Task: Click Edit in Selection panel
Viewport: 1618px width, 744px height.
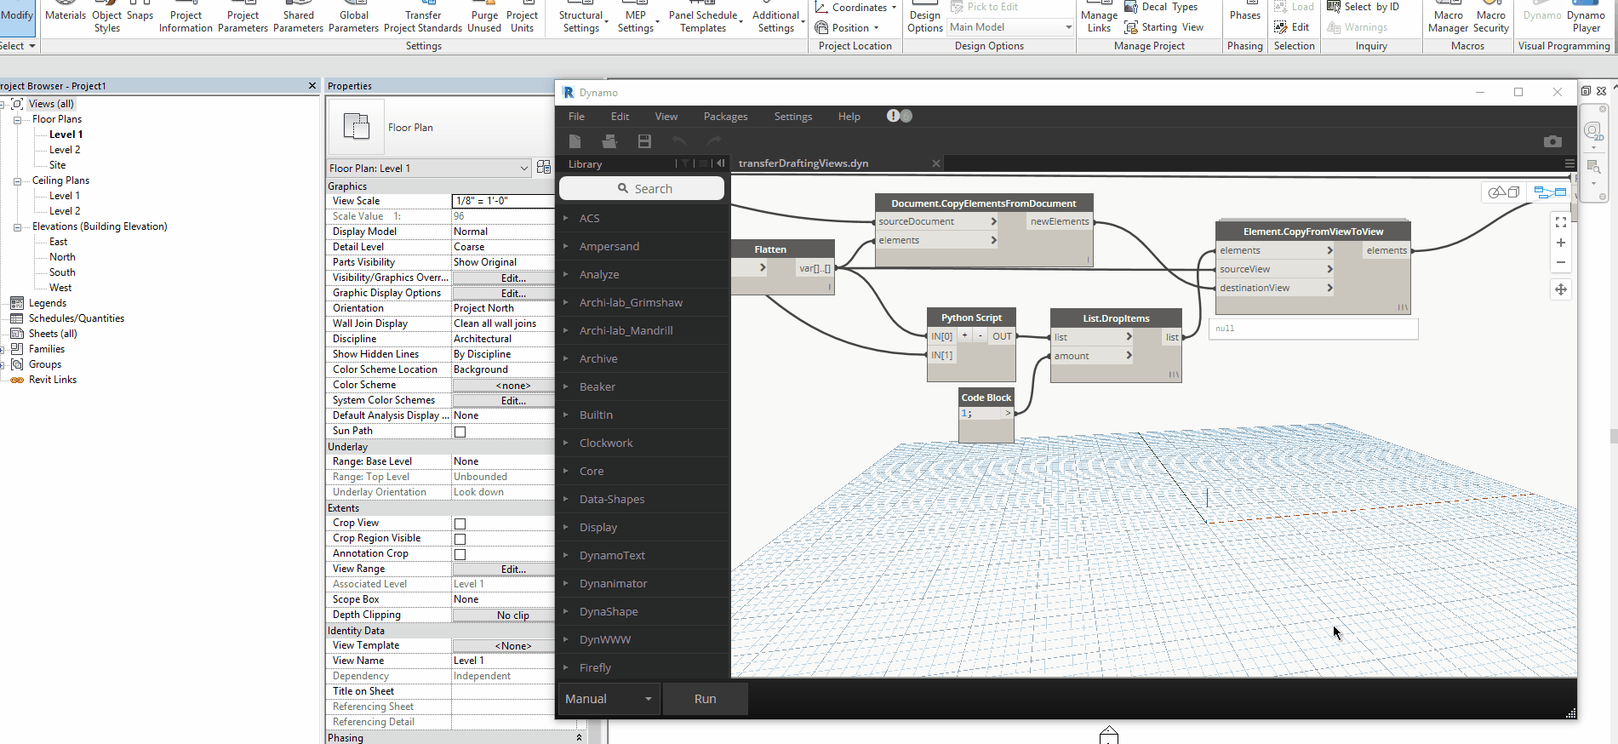Action: coord(1292,27)
